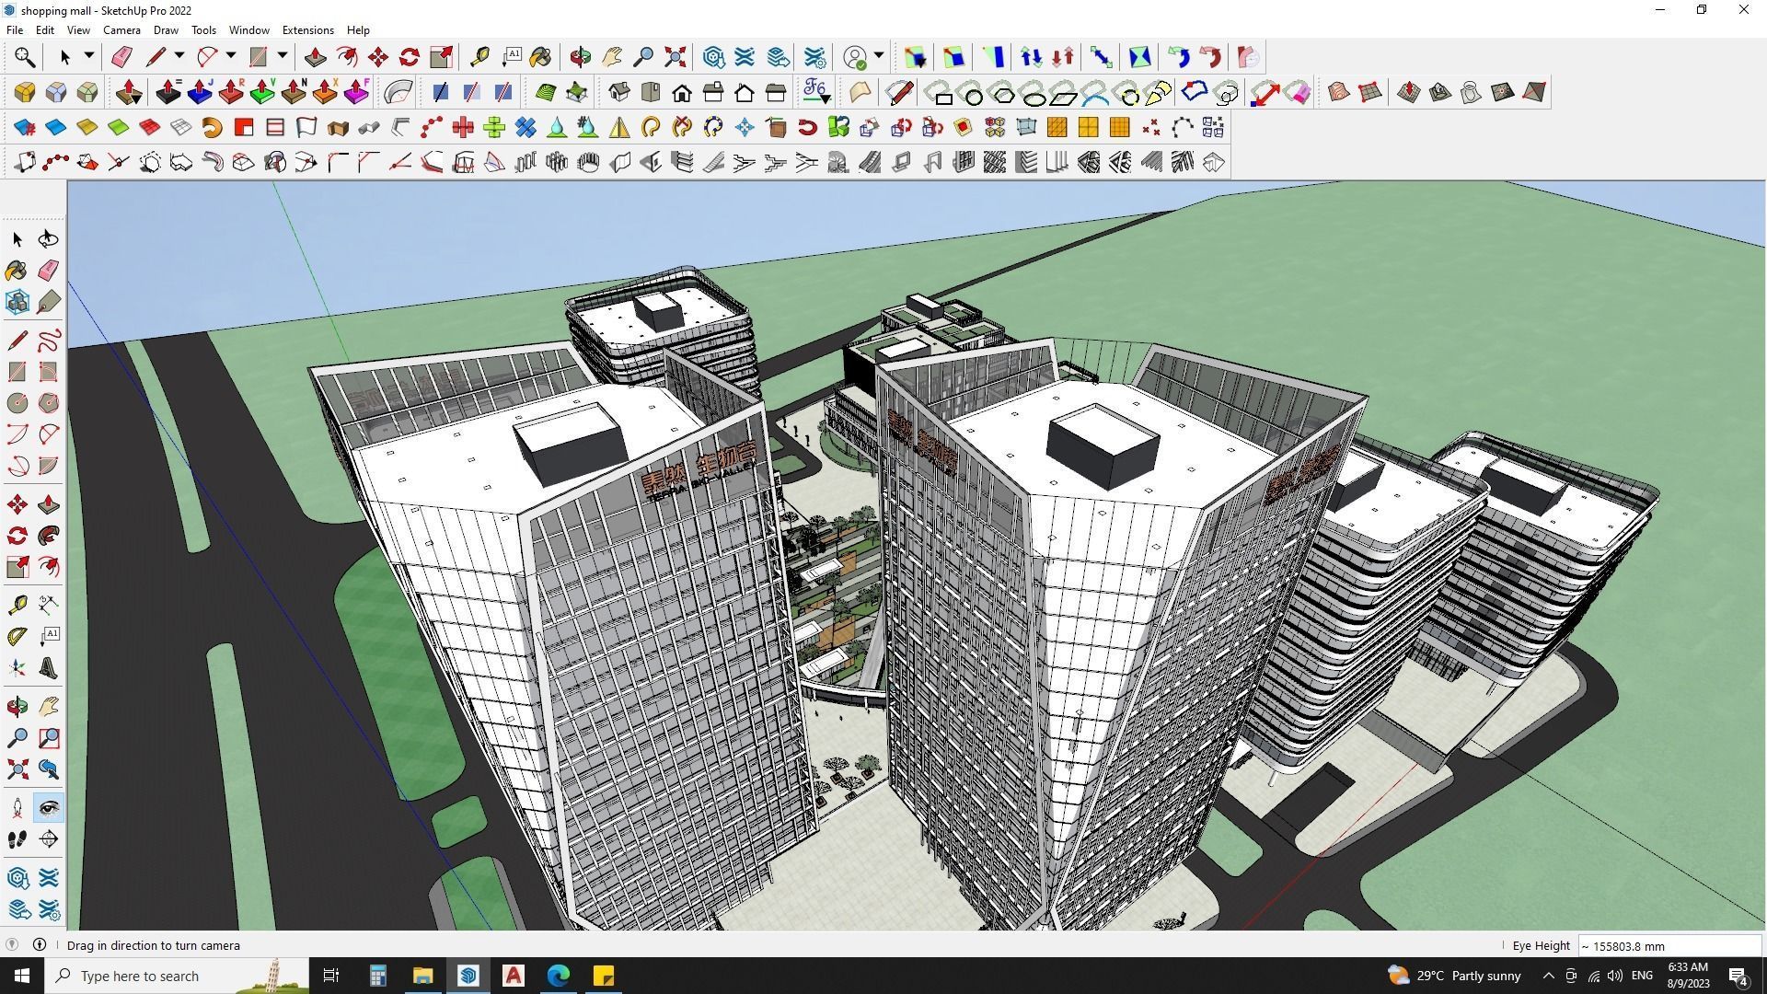The width and height of the screenshot is (1767, 994).
Task: Select the 3D Text tool in left toolbar
Action: tap(49, 669)
